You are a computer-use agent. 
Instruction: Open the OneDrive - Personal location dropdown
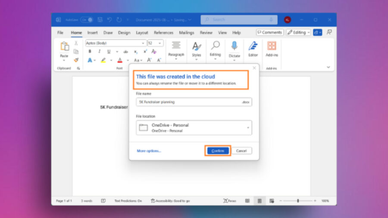pos(194,128)
